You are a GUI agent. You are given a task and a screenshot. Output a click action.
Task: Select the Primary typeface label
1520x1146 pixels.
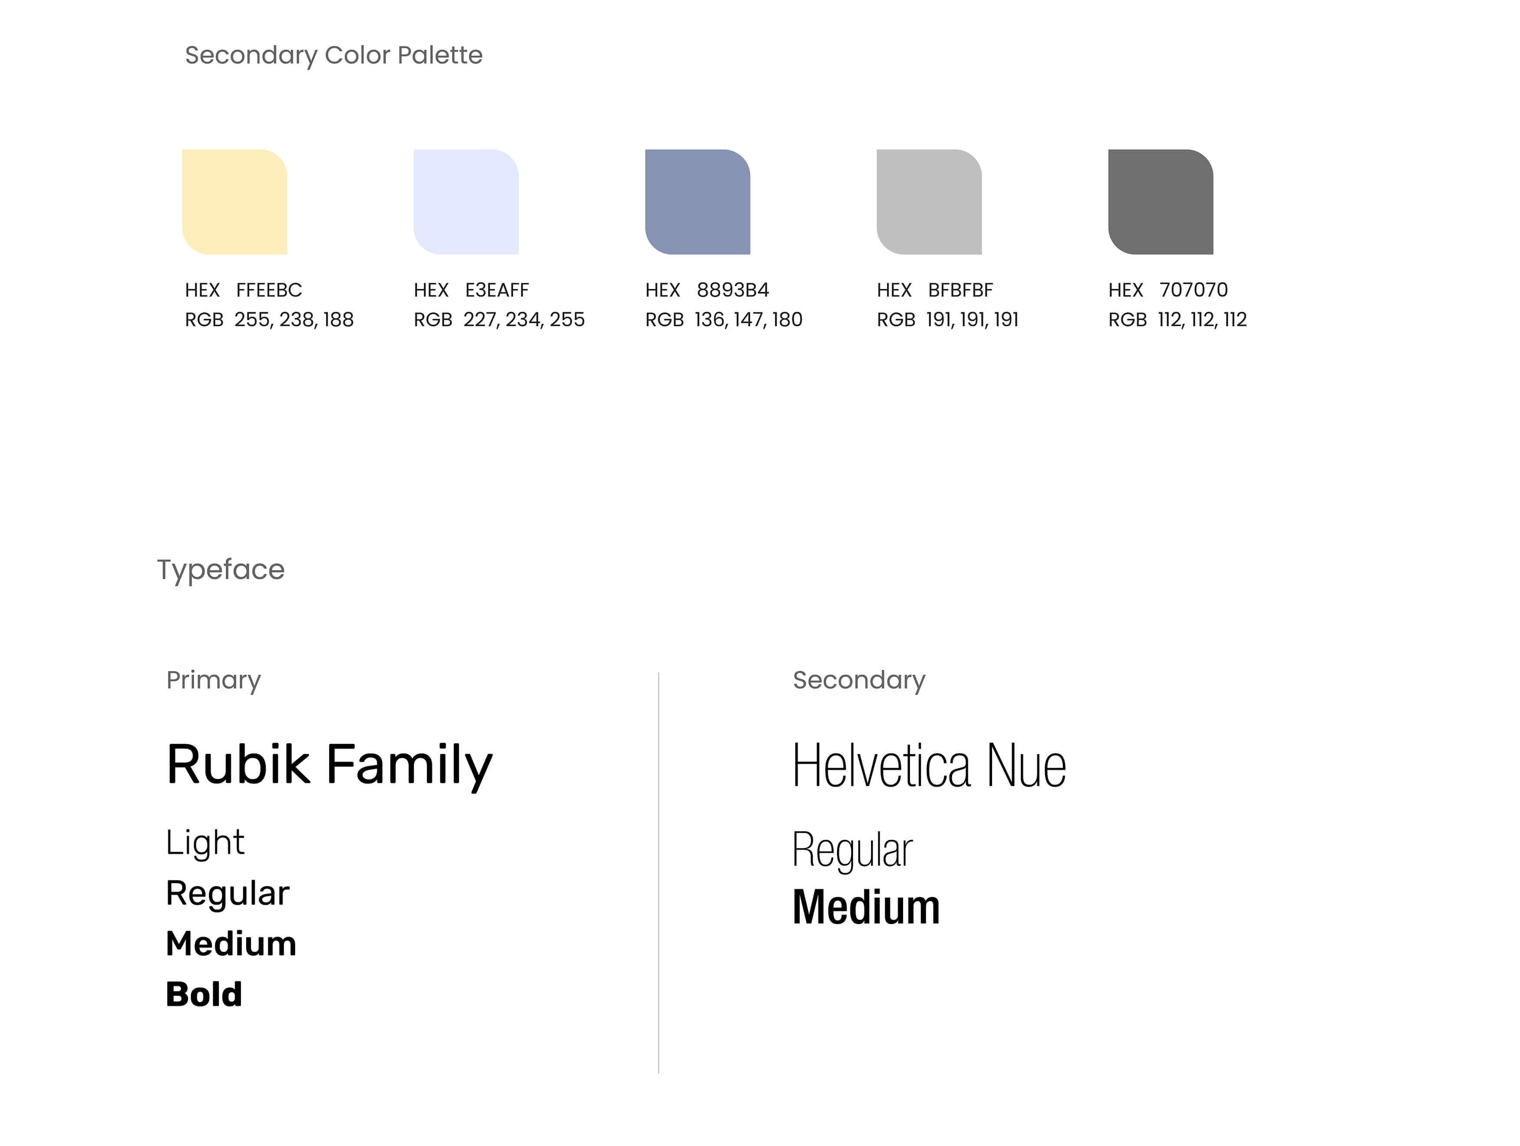pyautogui.click(x=214, y=680)
